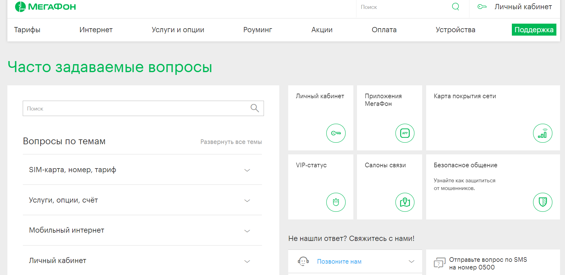Click the key icon in Личный кабинет card
The height and width of the screenshot is (275, 565).
click(336, 133)
